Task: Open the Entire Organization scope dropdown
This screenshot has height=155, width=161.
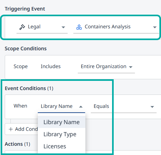Action: pyautogui.click(x=106, y=67)
